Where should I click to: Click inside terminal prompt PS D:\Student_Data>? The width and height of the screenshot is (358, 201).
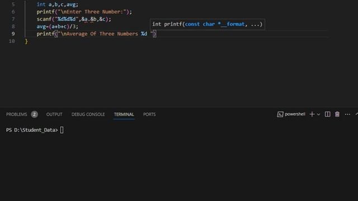[x=32, y=130]
